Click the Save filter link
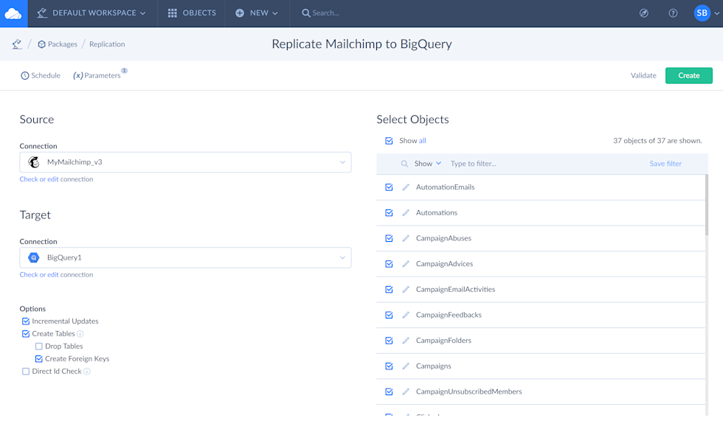This screenshot has width=723, height=435. (x=665, y=164)
